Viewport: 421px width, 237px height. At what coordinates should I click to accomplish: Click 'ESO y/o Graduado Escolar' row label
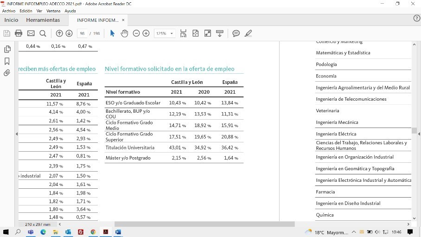click(133, 102)
